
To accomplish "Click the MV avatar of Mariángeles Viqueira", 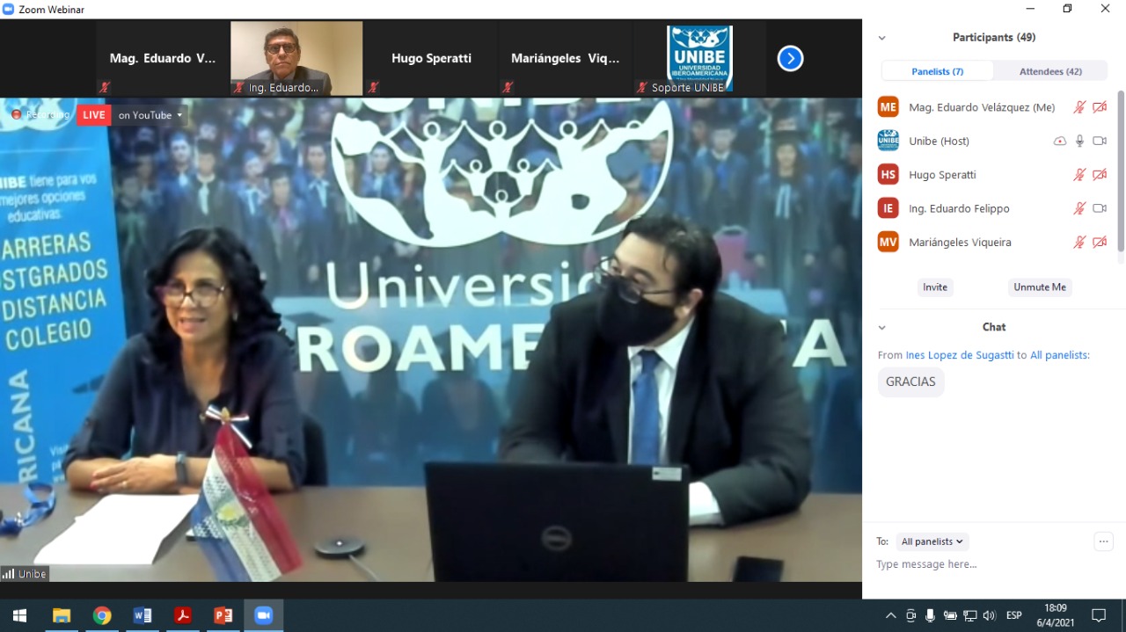I will tap(888, 242).
